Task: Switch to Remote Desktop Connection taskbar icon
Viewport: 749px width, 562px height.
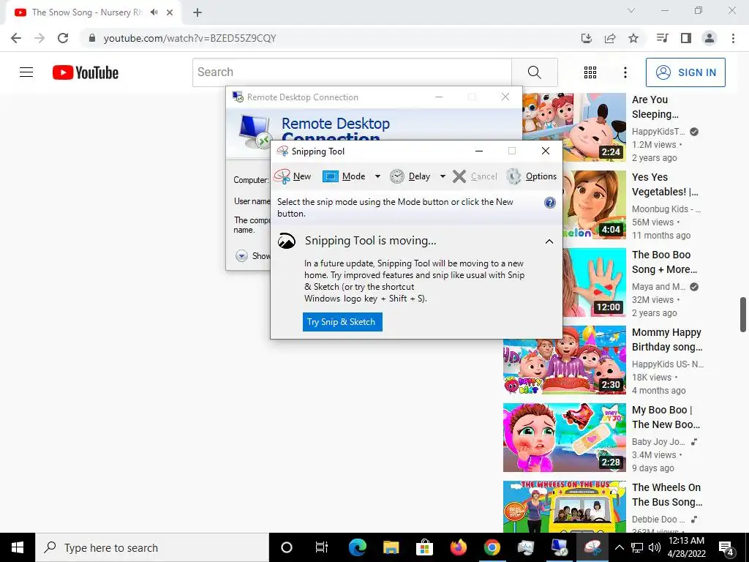Action: (x=560, y=547)
